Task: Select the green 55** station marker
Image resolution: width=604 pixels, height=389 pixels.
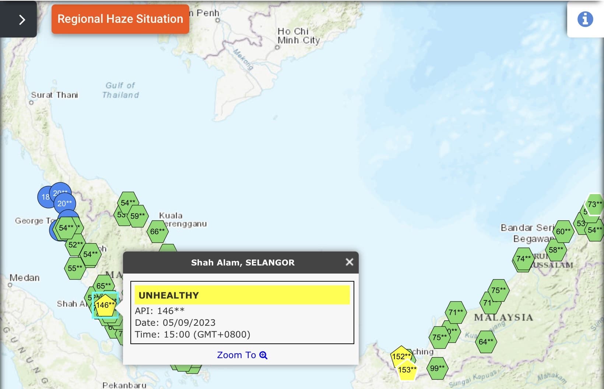Action: [x=75, y=268]
